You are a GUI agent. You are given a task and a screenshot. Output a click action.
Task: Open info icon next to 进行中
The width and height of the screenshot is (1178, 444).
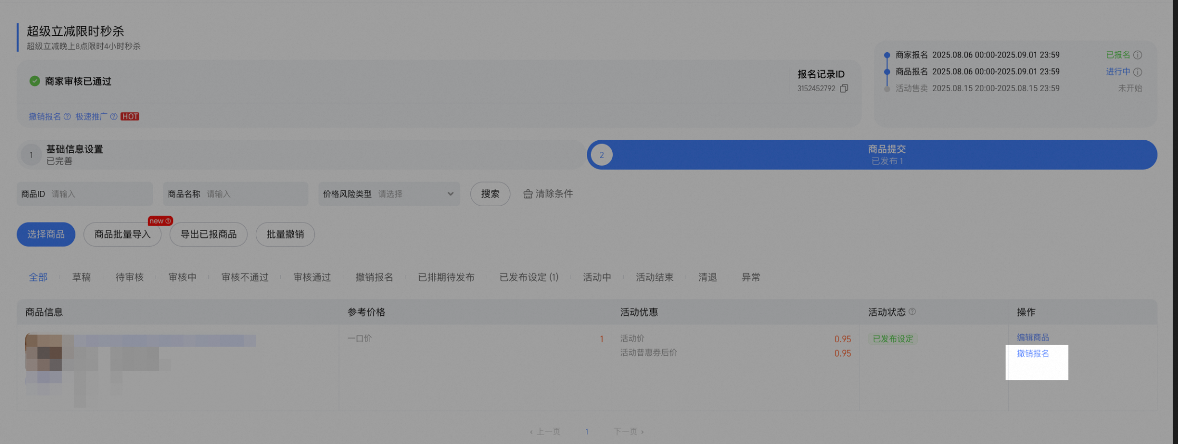[x=1137, y=72]
